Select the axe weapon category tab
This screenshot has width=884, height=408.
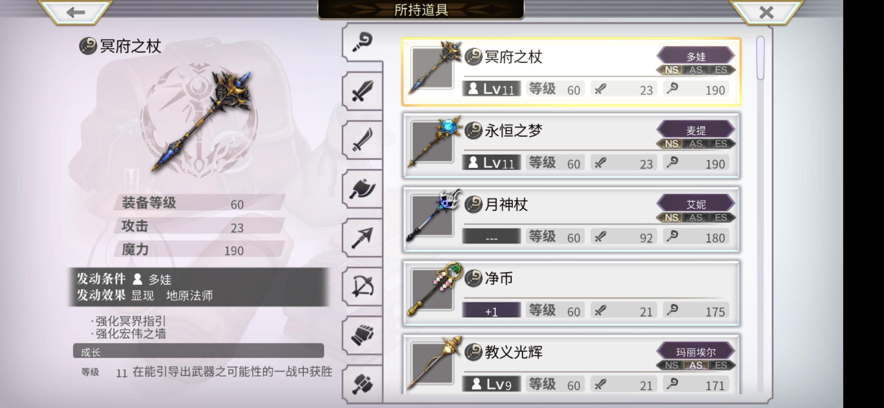[x=363, y=189]
